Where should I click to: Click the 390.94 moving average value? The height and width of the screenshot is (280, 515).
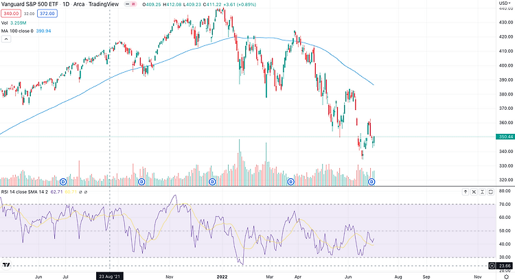[x=43, y=31]
